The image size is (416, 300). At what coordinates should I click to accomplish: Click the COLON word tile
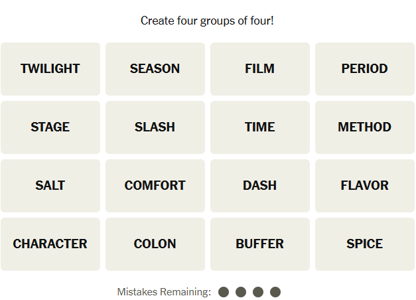pos(155,244)
